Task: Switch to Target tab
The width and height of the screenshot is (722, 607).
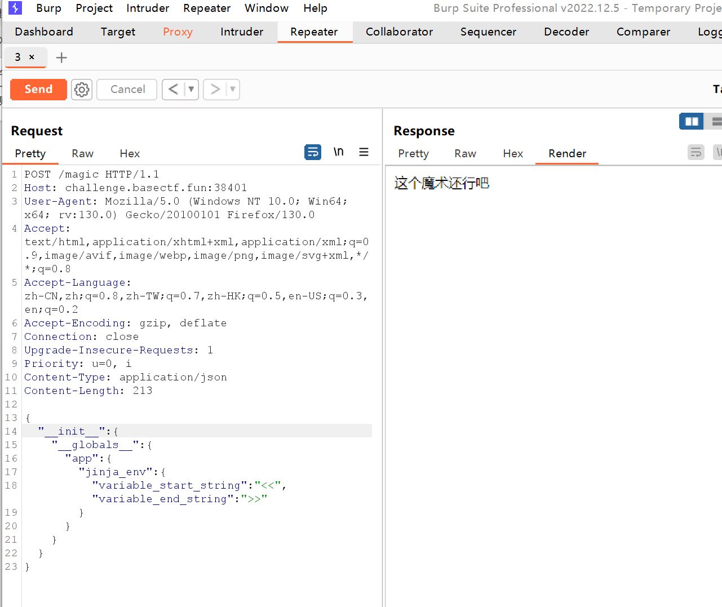Action: pos(118,32)
